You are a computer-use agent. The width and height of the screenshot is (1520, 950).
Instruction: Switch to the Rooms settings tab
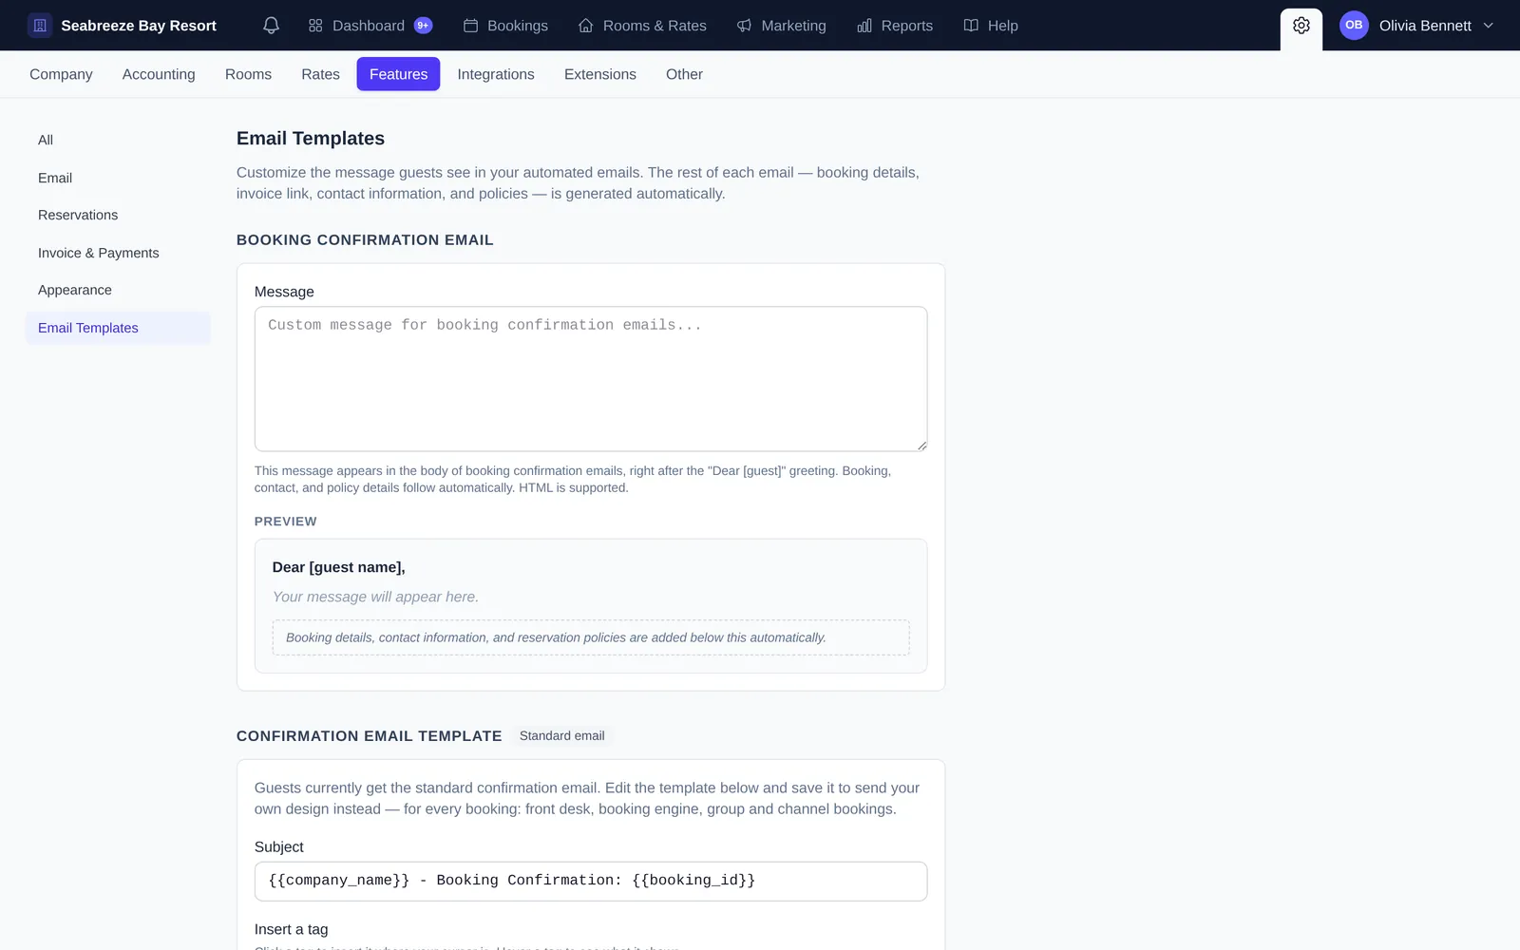click(248, 74)
